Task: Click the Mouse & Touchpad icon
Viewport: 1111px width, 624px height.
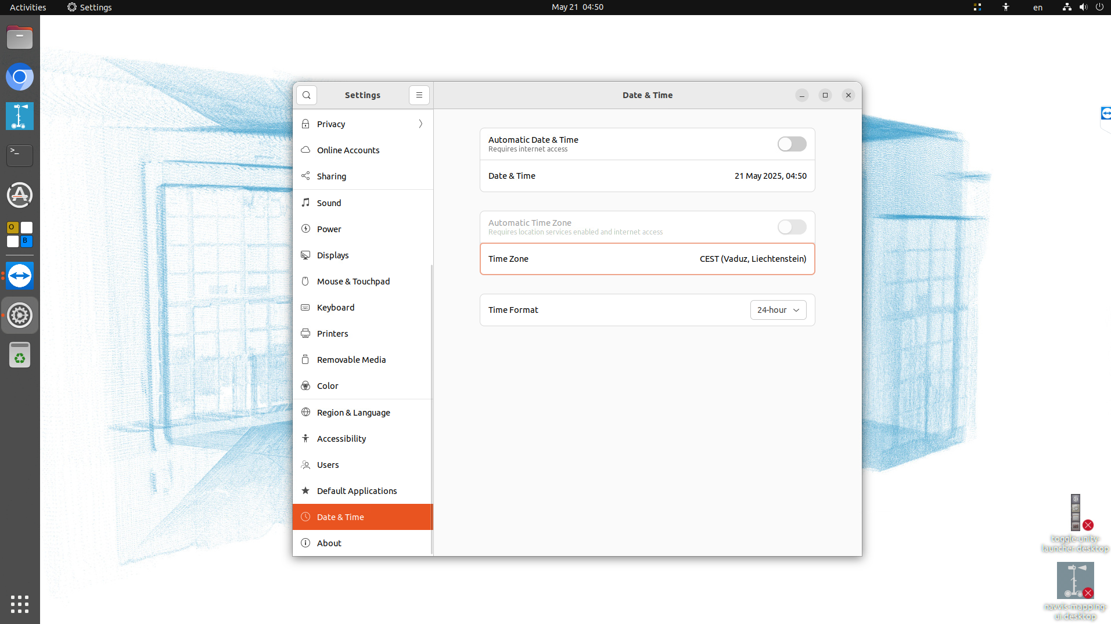Action: pyautogui.click(x=305, y=281)
